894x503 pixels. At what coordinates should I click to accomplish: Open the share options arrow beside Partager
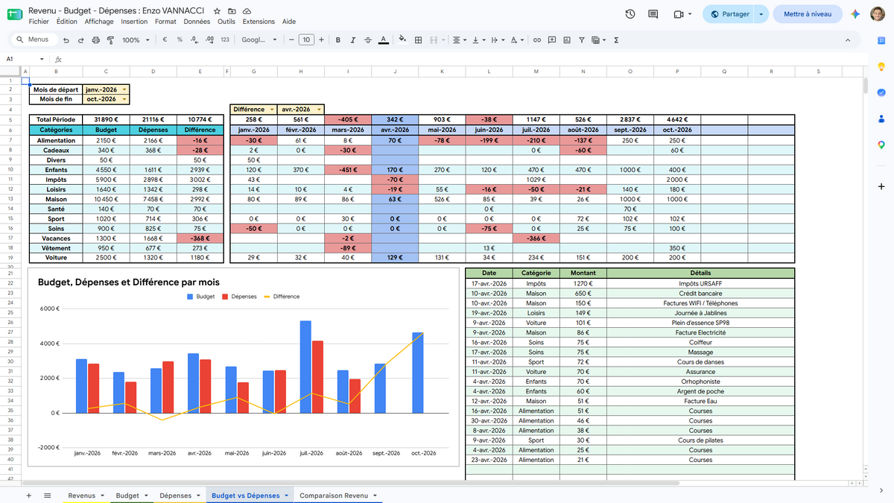pyautogui.click(x=761, y=14)
